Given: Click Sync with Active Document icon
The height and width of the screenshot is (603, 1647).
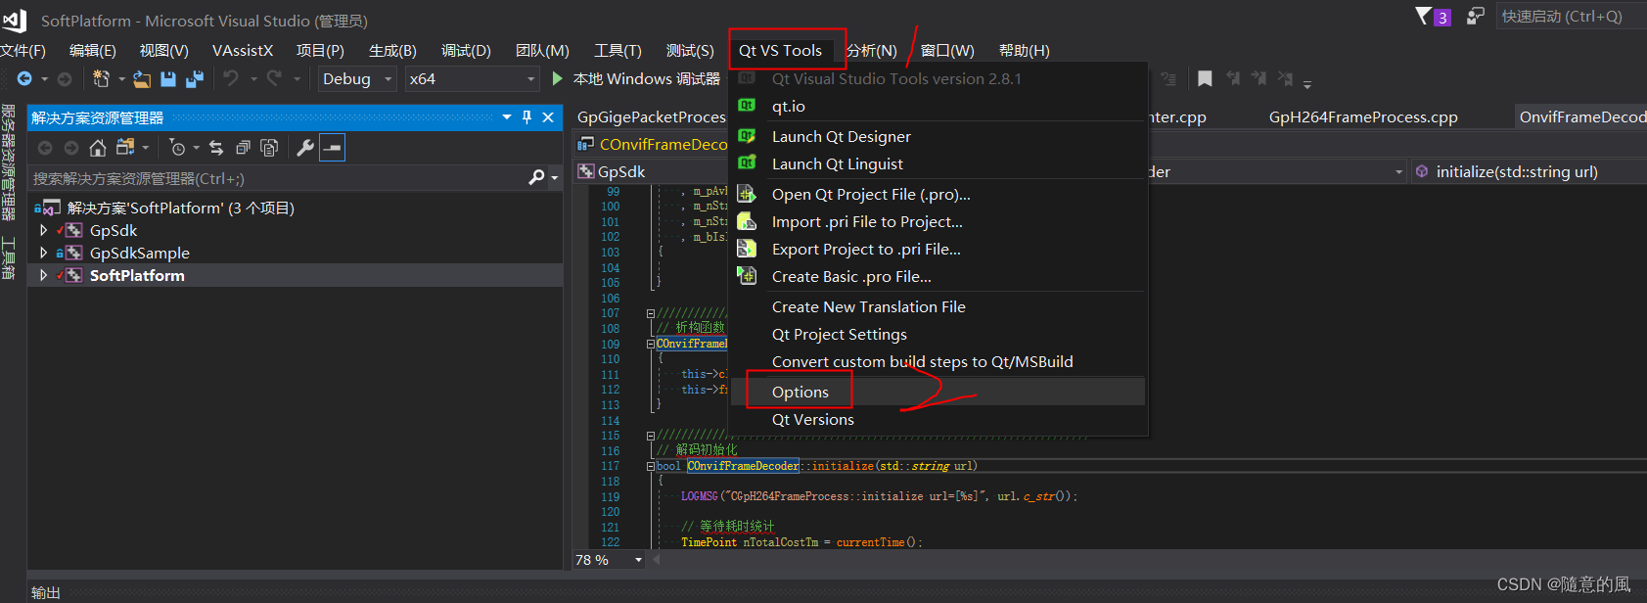Looking at the screenshot, I should pyautogui.click(x=216, y=148).
